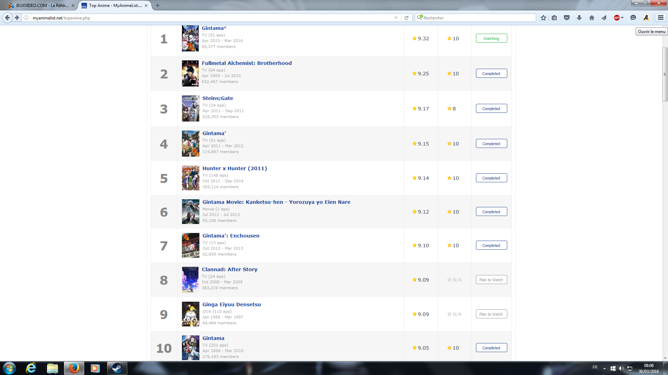This screenshot has height=375, width=668.
Task: Click the Adblock Plus icon
Action: tap(617, 18)
